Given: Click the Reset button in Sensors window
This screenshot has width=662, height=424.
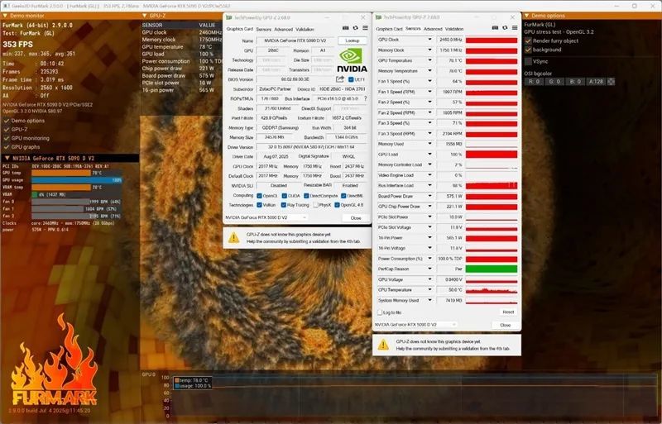Looking at the screenshot, I should (x=508, y=312).
